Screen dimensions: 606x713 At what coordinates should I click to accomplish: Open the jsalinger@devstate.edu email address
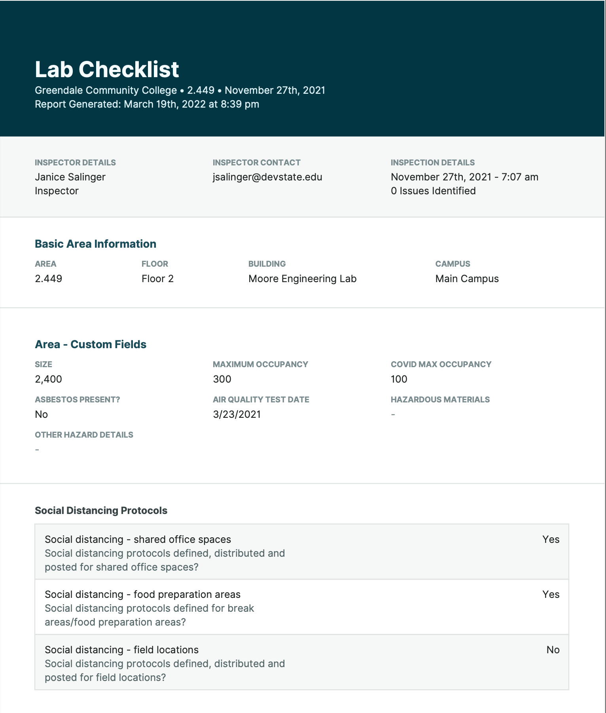tap(267, 177)
